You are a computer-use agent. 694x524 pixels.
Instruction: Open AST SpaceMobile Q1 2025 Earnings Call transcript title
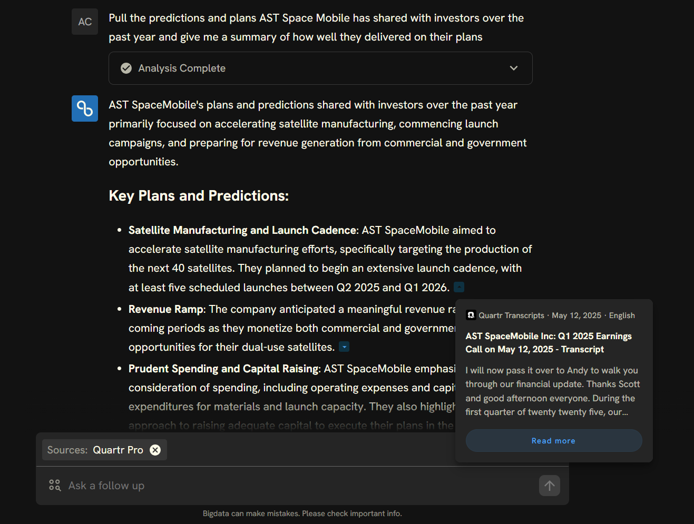pos(549,342)
